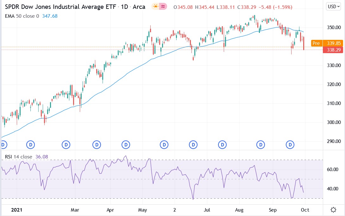This screenshot has height=216, width=345.
Task: Click the orange Pre market badge
Action: coord(316,43)
